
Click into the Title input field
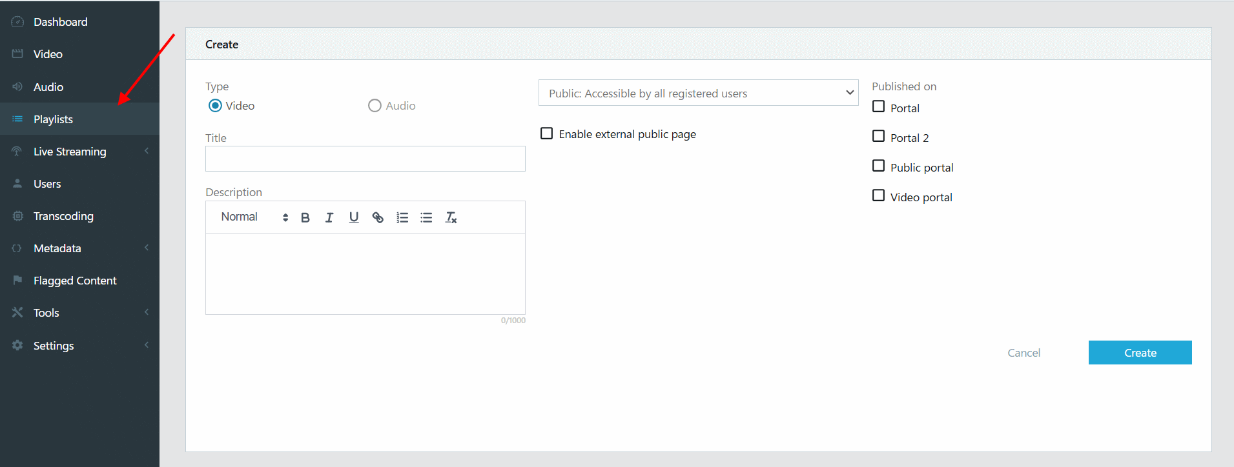[365, 159]
